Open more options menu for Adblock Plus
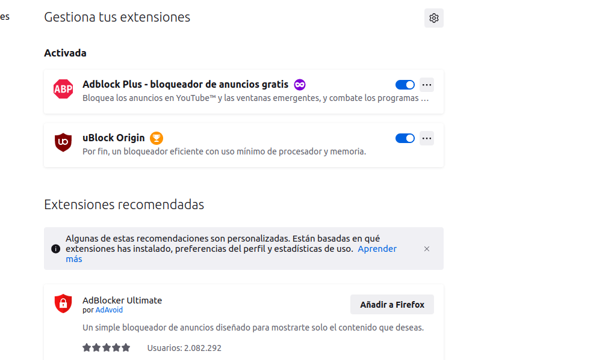611x360 pixels. tap(427, 85)
